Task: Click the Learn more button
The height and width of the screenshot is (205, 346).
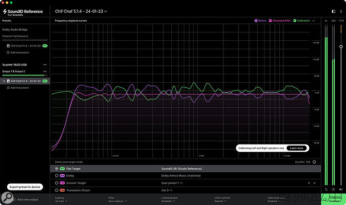Action: (296, 148)
